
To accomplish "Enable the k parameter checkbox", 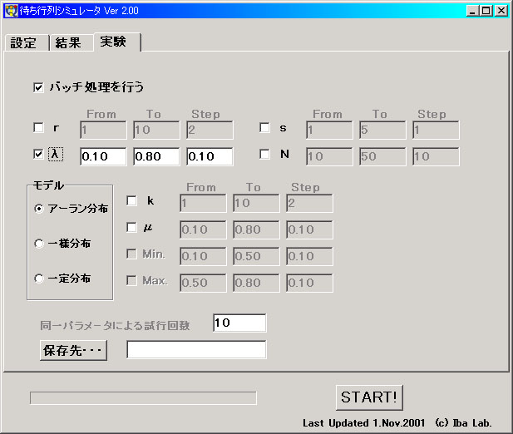I will tap(131, 200).
